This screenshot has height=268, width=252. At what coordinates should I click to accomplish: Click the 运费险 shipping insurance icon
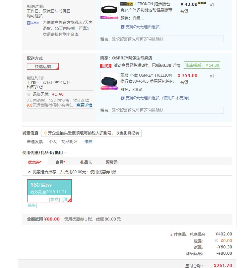coord(33,23)
